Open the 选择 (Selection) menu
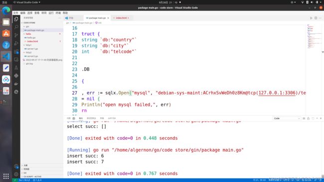The image size is (324, 182). pos(30,13)
